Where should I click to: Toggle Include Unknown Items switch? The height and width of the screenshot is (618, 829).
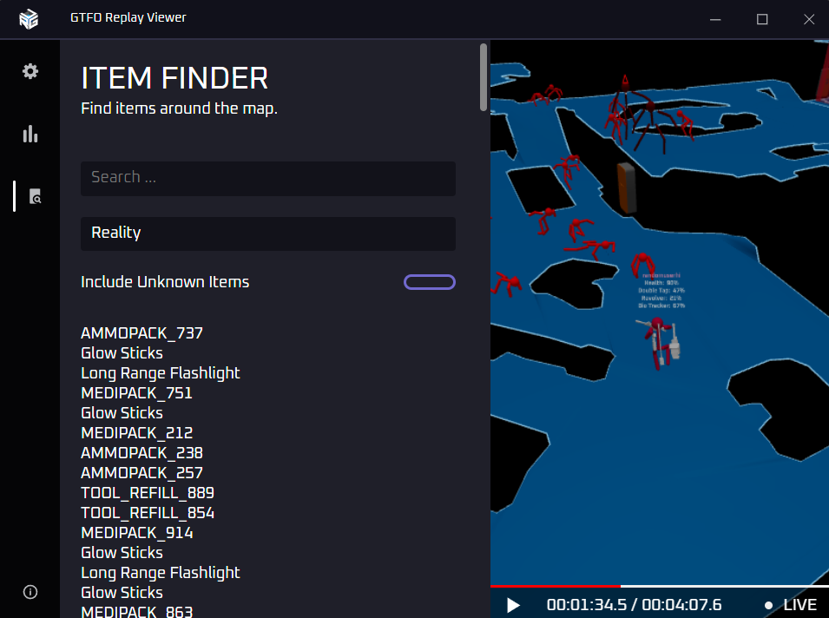coord(430,282)
